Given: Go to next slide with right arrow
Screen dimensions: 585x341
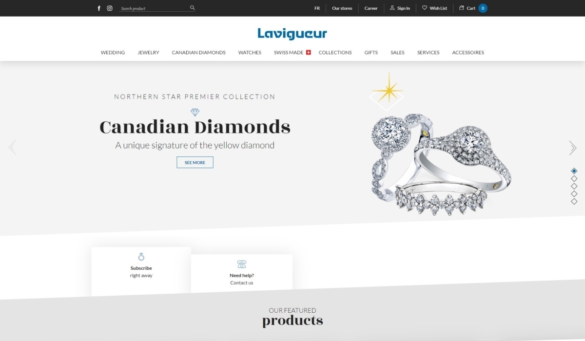Looking at the screenshot, I should point(573,148).
